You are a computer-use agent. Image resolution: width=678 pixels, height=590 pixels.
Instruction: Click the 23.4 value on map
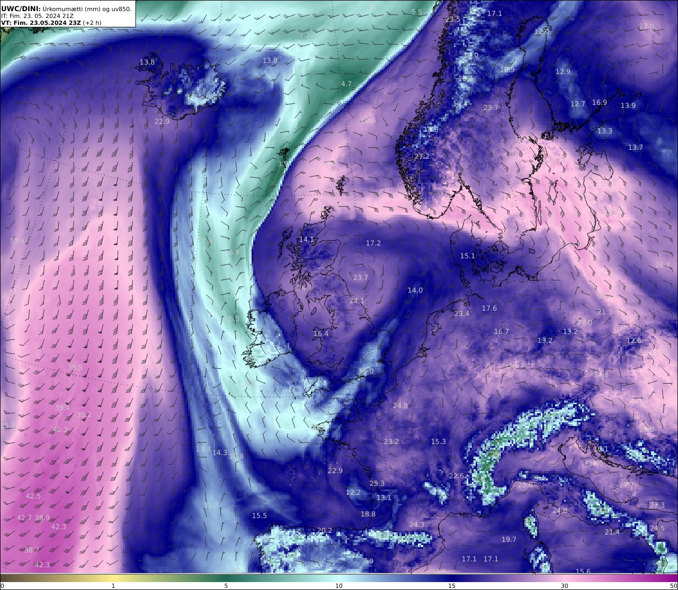(x=462, y=314)
